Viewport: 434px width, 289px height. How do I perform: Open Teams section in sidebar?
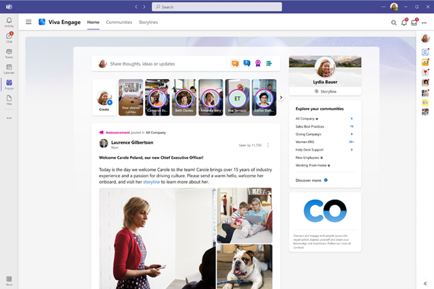click(x=9, y=53)
